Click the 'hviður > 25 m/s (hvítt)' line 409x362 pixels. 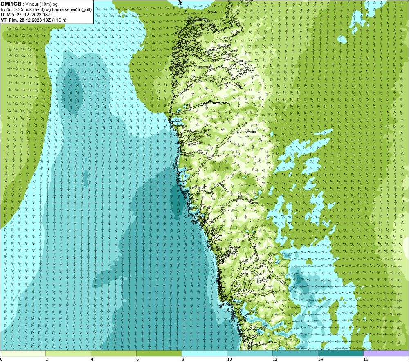pos(22,10)
